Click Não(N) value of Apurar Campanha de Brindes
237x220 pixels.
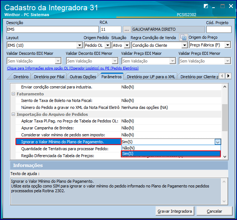171,128
